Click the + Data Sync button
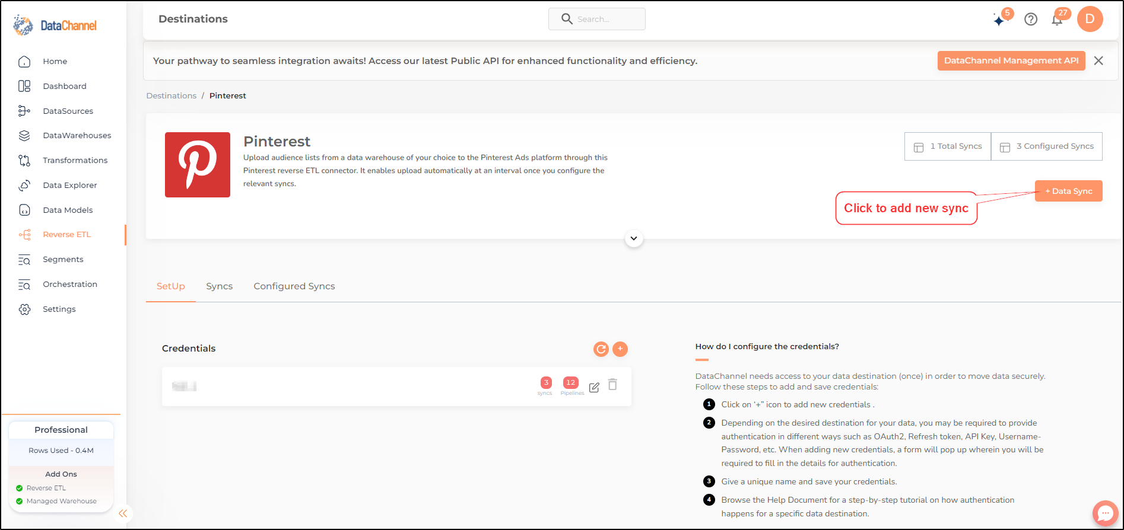The height and width of the screenshot is (530, 1124). pyautogui.click(x=1069, y=191)
